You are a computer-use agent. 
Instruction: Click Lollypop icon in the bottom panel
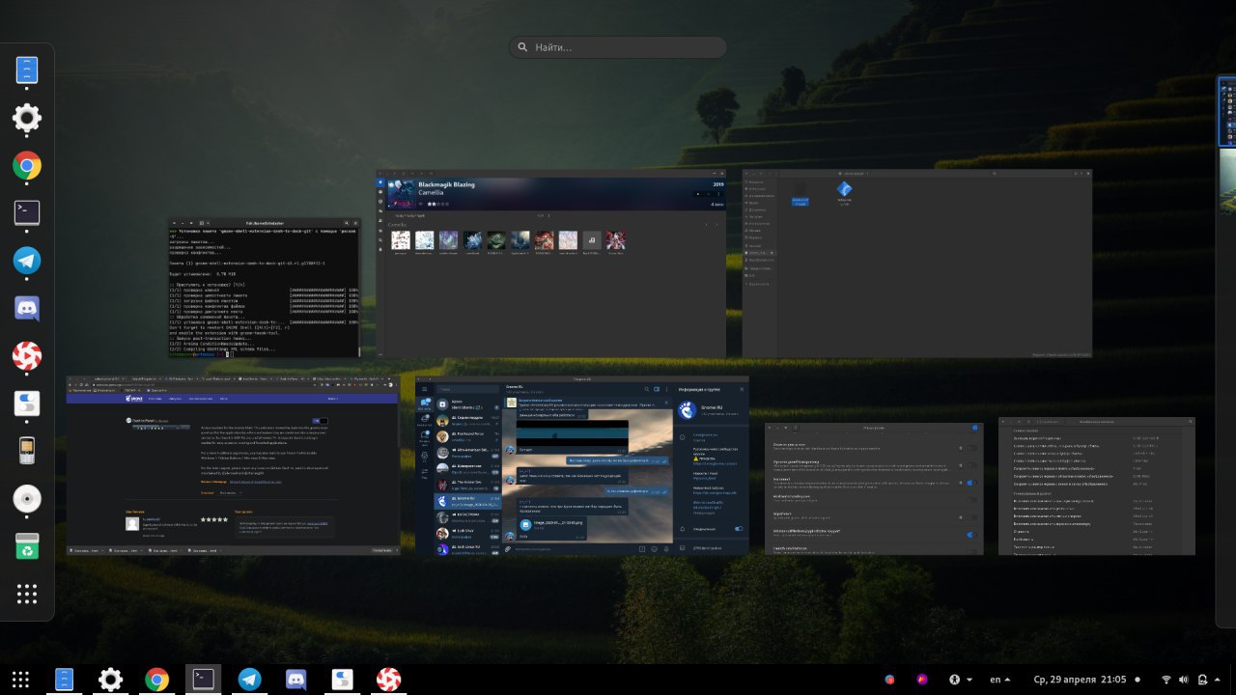389,680
